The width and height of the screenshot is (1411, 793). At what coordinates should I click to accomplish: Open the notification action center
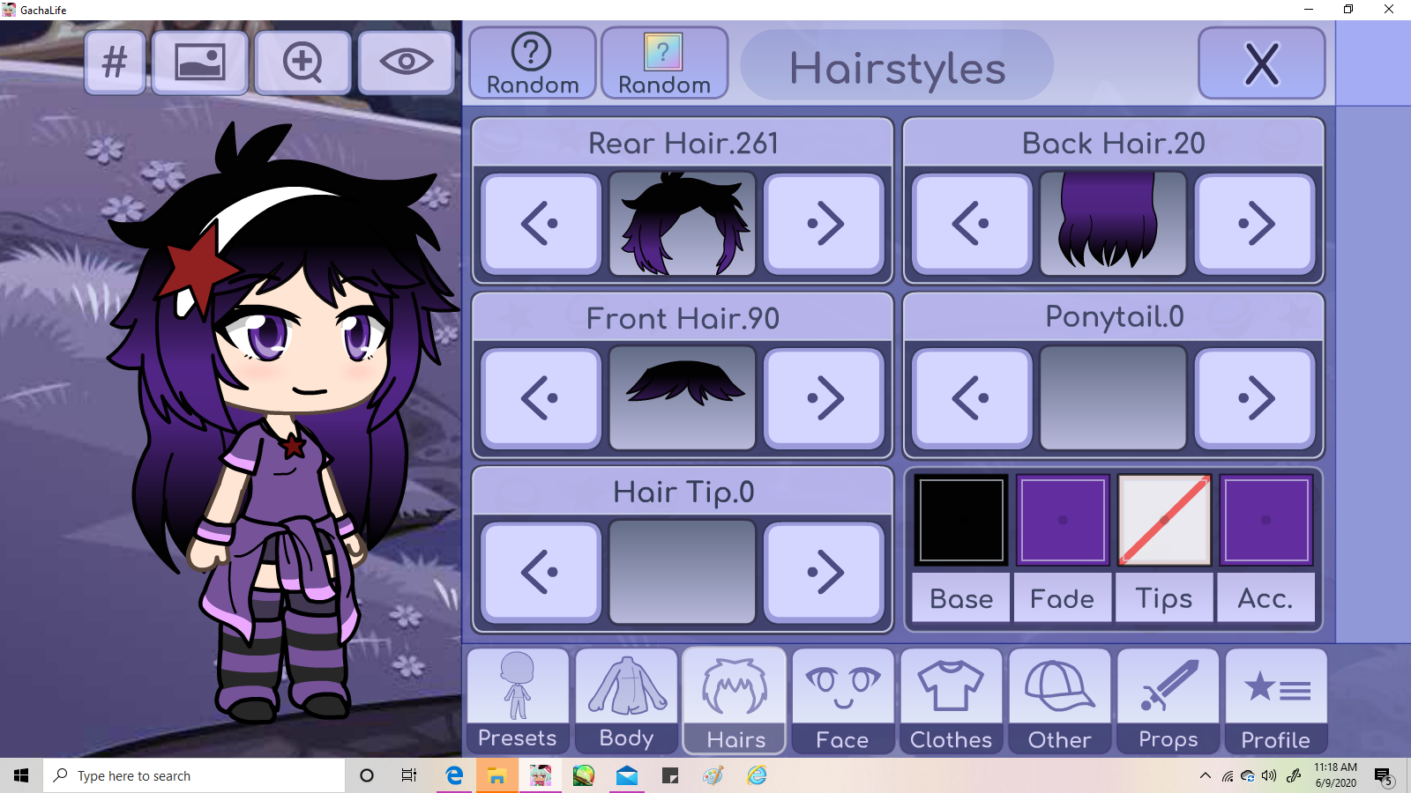click(x=1384, y=775)
